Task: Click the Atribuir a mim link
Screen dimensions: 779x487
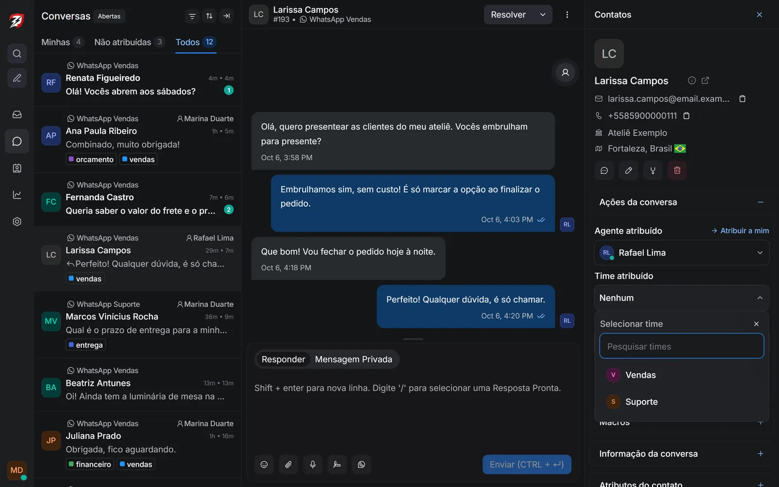Action: tap(740, 231)
